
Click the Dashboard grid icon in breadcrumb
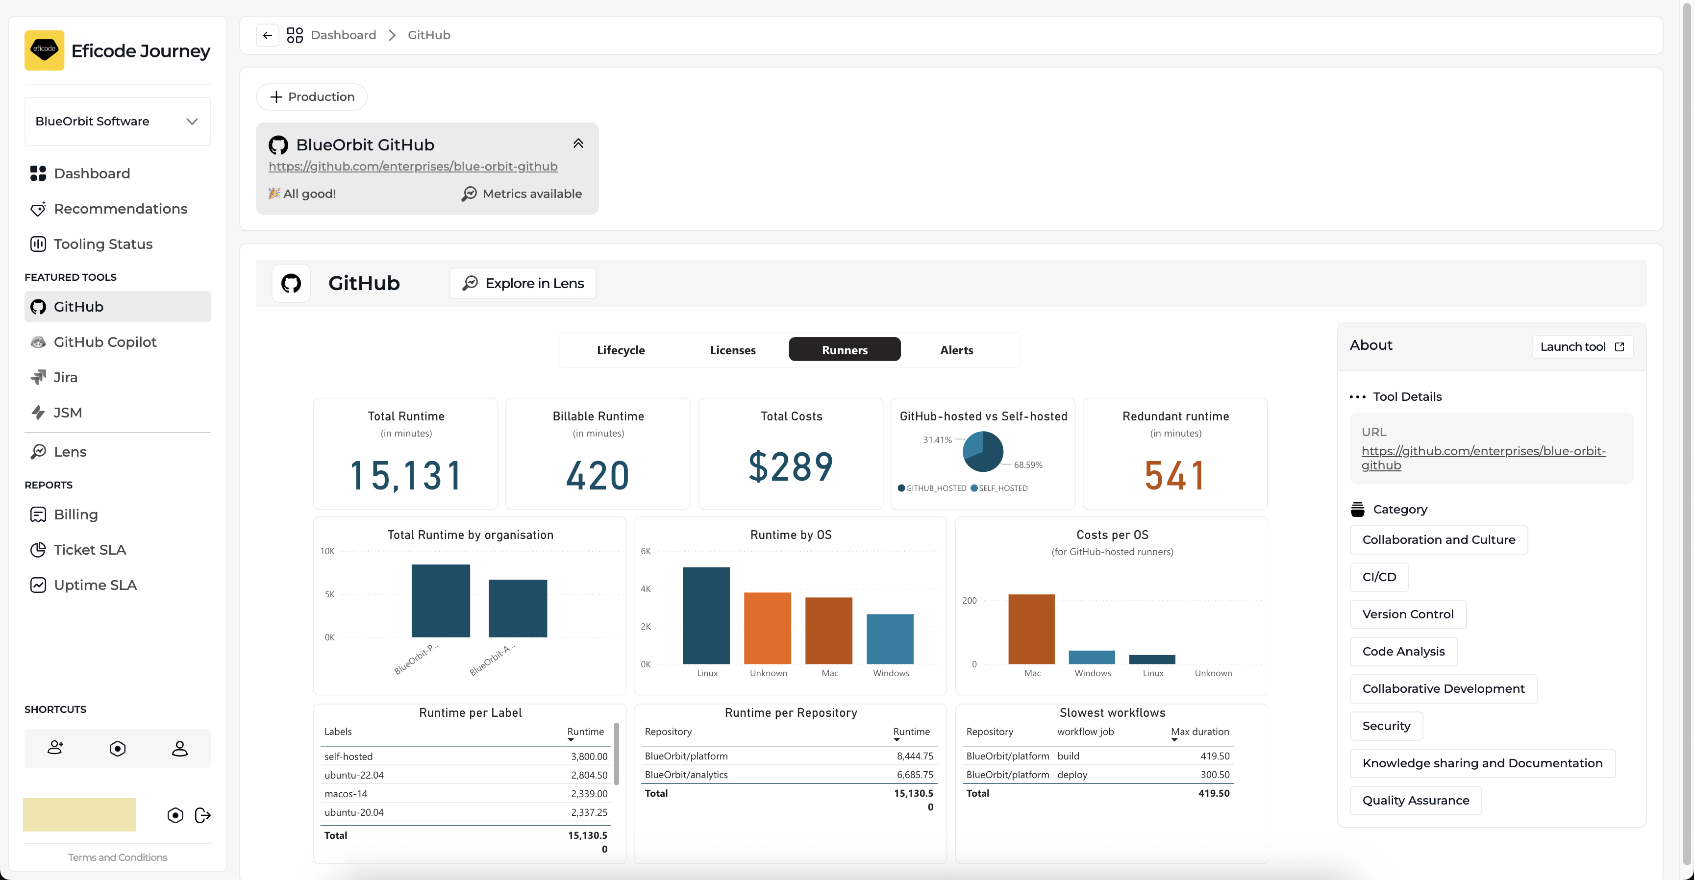[295, 35]
